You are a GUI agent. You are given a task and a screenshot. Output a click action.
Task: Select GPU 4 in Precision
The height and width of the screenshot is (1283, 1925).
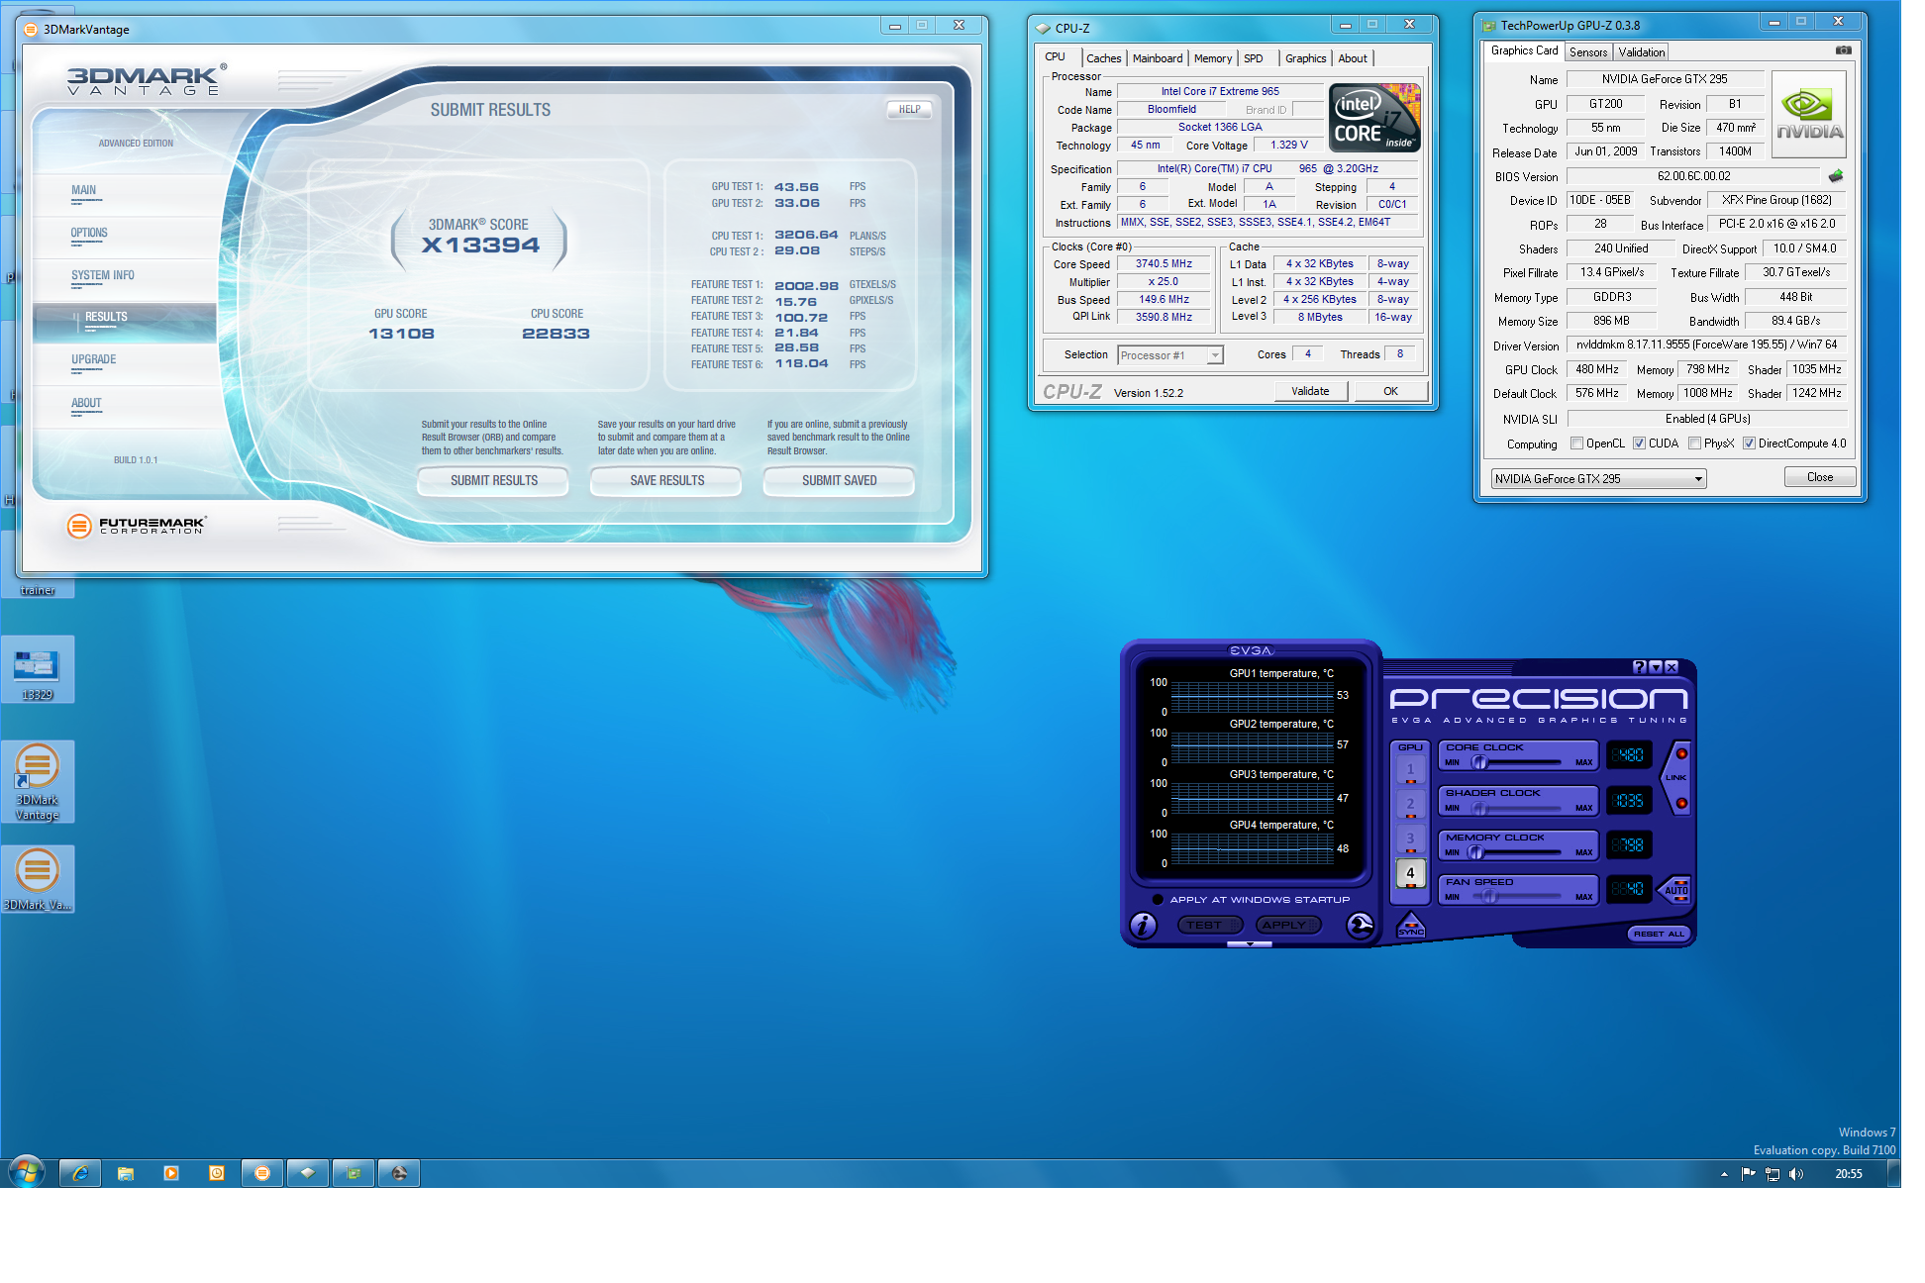click(1410, 873)
